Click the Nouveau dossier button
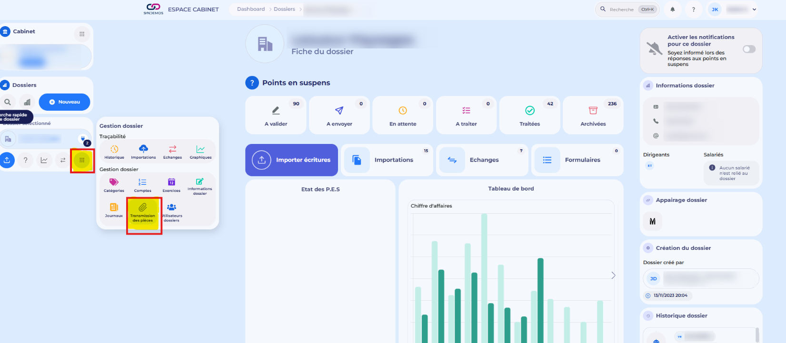Screen dimensions: 786x343 (64, 102)
